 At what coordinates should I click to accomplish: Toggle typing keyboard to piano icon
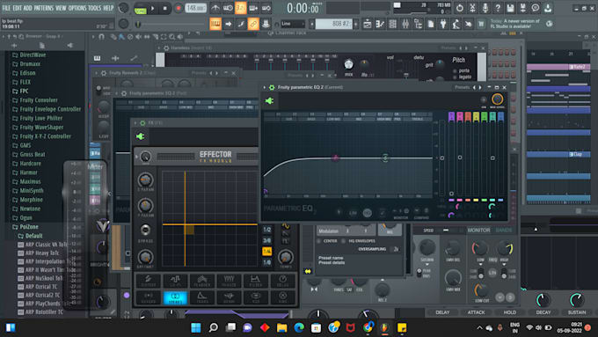pos(215,24)
